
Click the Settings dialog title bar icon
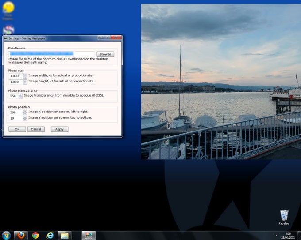(6, 38)
